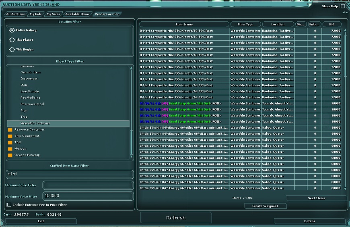Click first Dantooine, Tantive... location cell

point(278,31)
